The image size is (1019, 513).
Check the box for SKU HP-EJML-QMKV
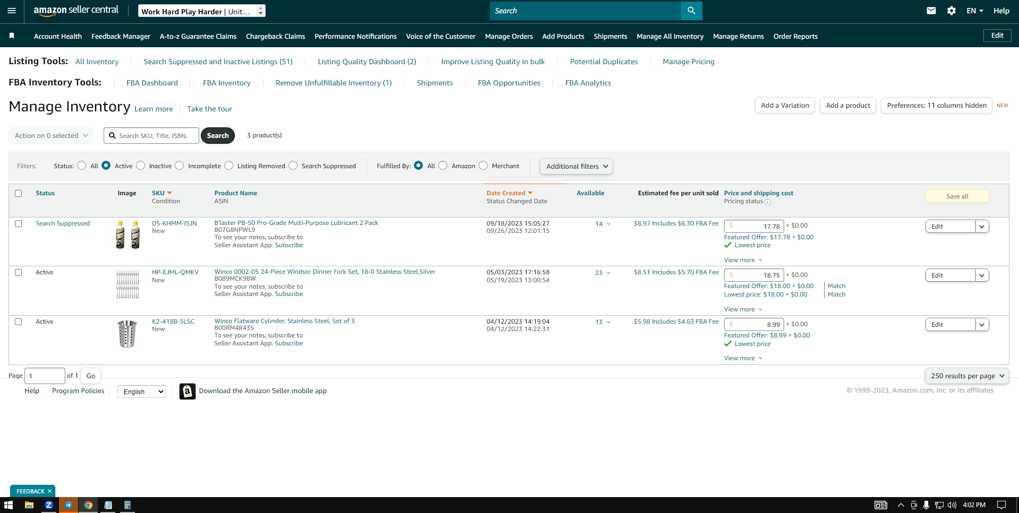[x=19, y=272]
